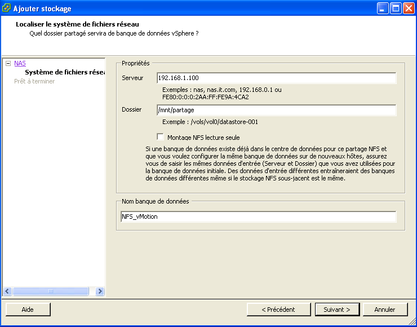The image size is (417, 327).
Task: Click the question about dossier partagé vSphere
Action: (x=114, y=33)
